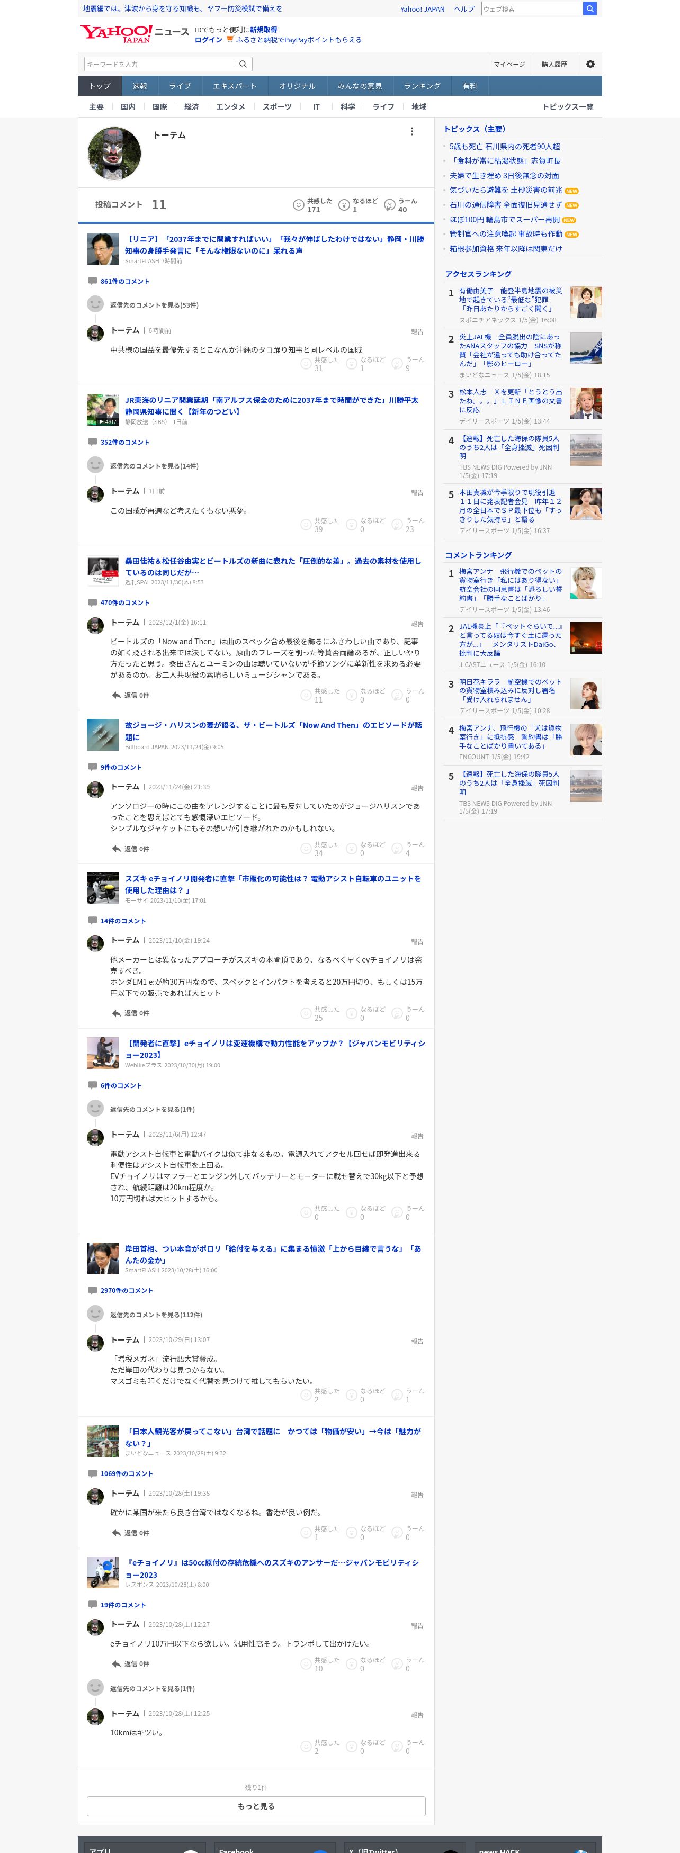680x1853 pixels.
Task: Open マイページ button
Action: tap(509, 64)
